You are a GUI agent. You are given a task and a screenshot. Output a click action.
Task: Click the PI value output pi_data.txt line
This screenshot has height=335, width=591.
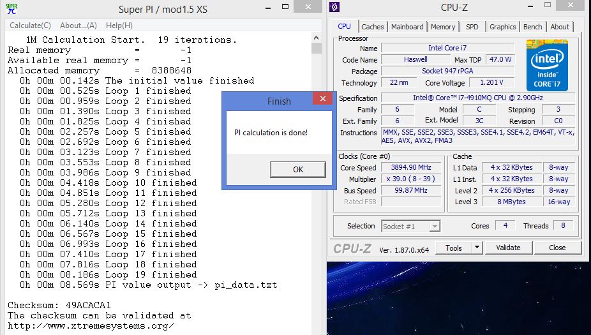click(149, 285)
